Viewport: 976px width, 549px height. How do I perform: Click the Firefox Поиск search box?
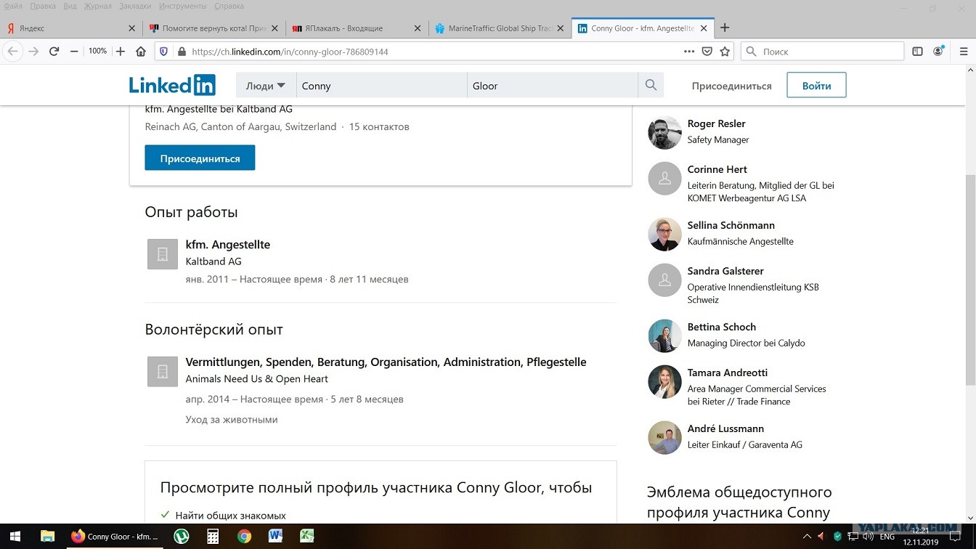(x=822, y=52)
